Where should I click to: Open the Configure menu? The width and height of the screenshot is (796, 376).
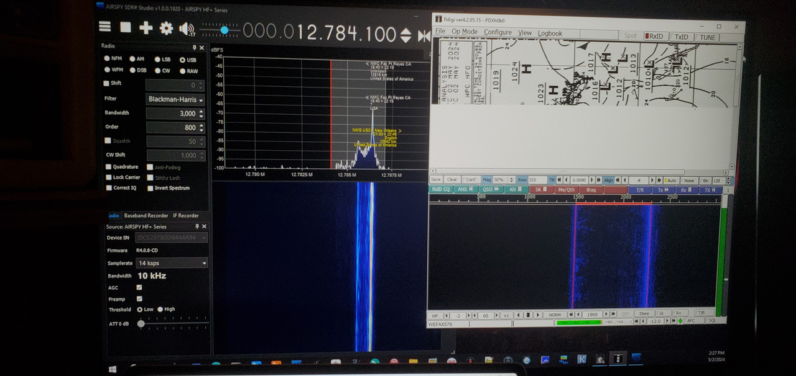(497, 33)
